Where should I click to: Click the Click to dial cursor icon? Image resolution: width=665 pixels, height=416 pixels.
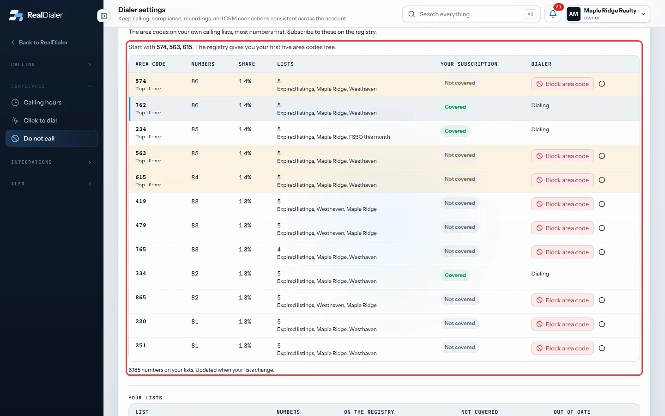(x=15, y=121)
